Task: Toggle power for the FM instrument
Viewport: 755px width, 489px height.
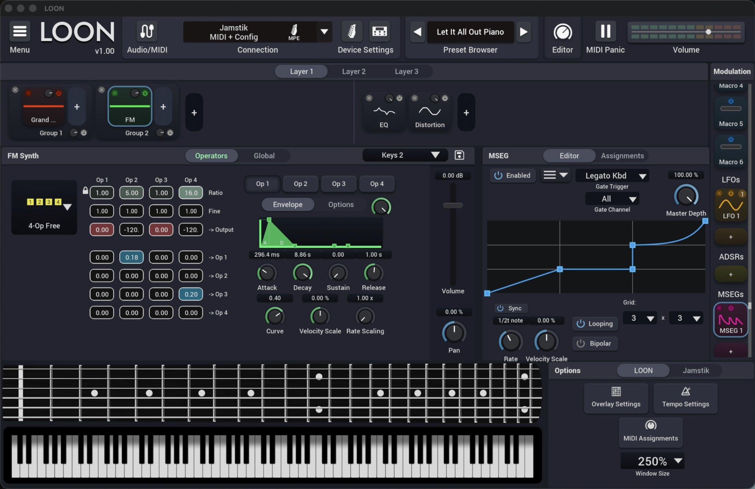Action: point(145,93)
